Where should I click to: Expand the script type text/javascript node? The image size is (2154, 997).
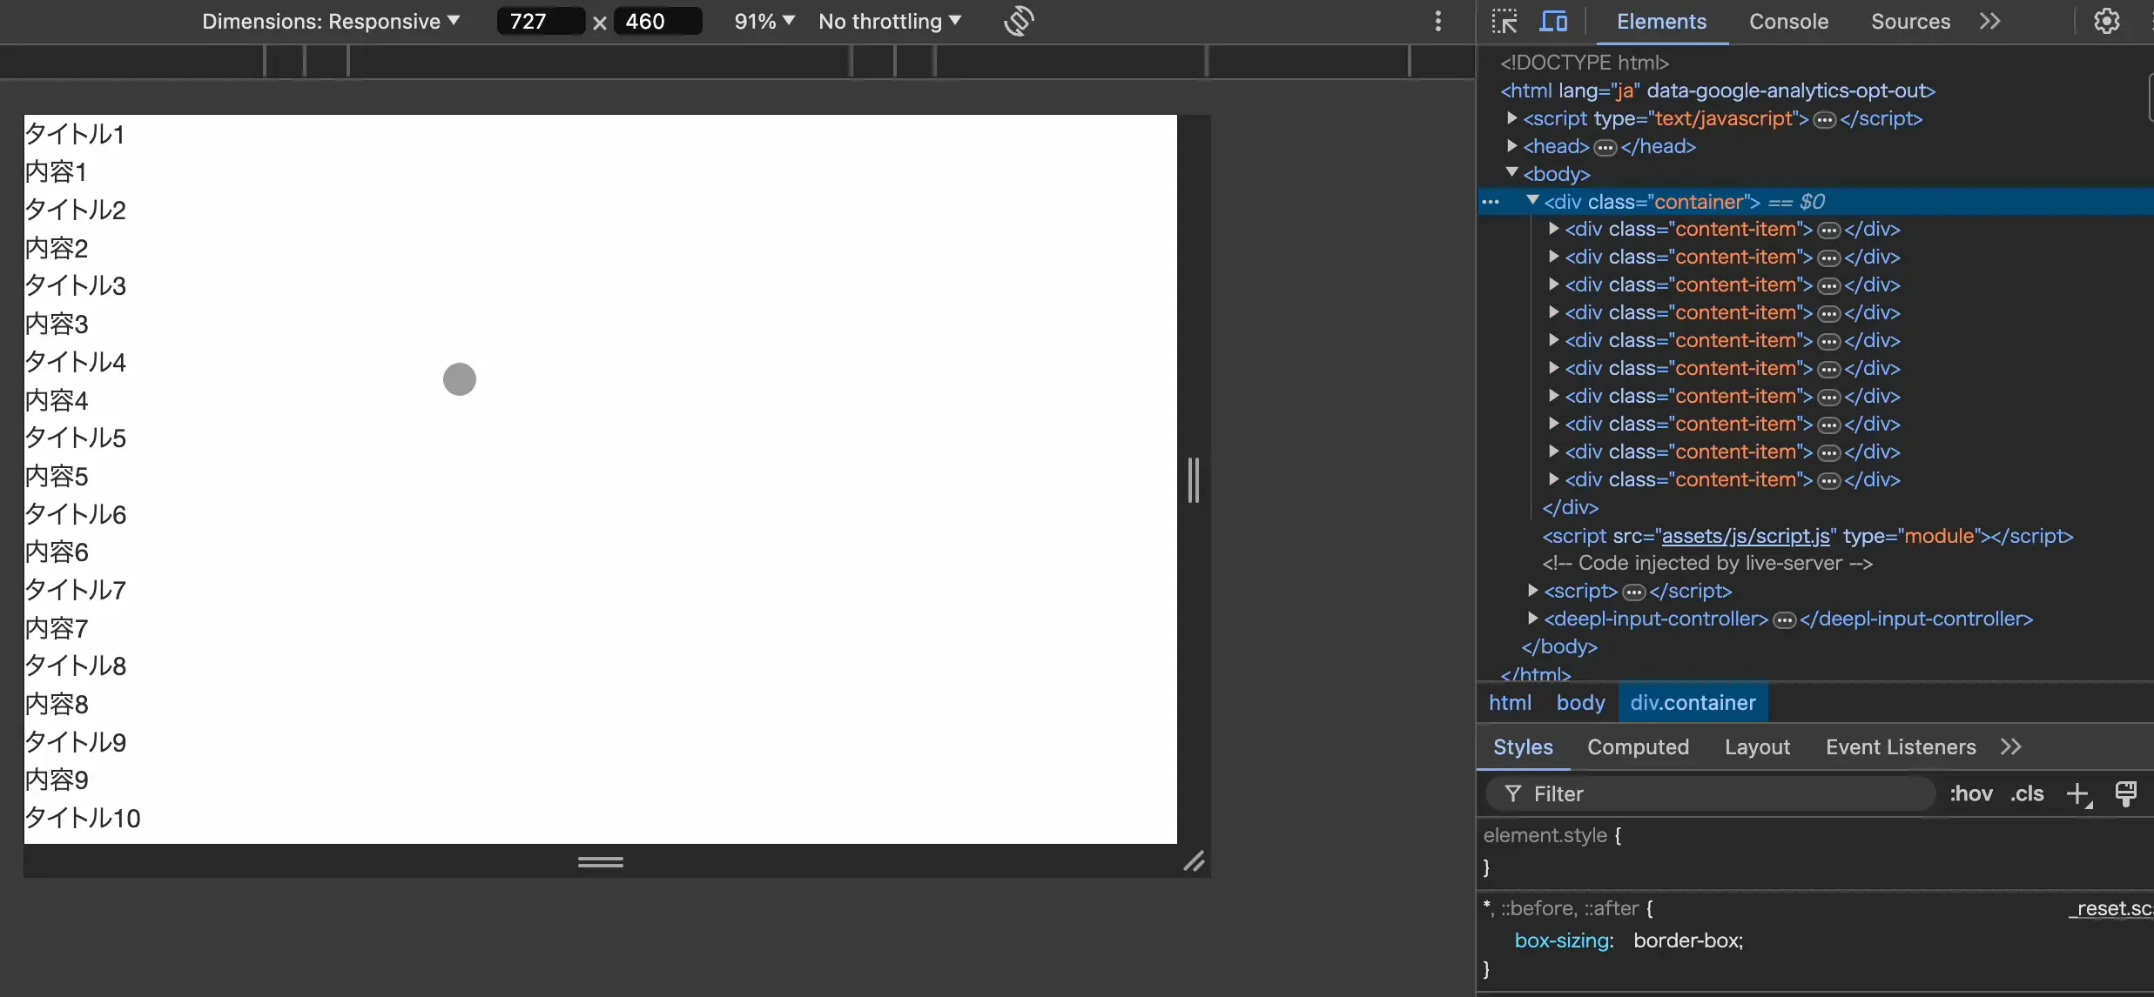pyautogui.click(x=1511, y=117)
